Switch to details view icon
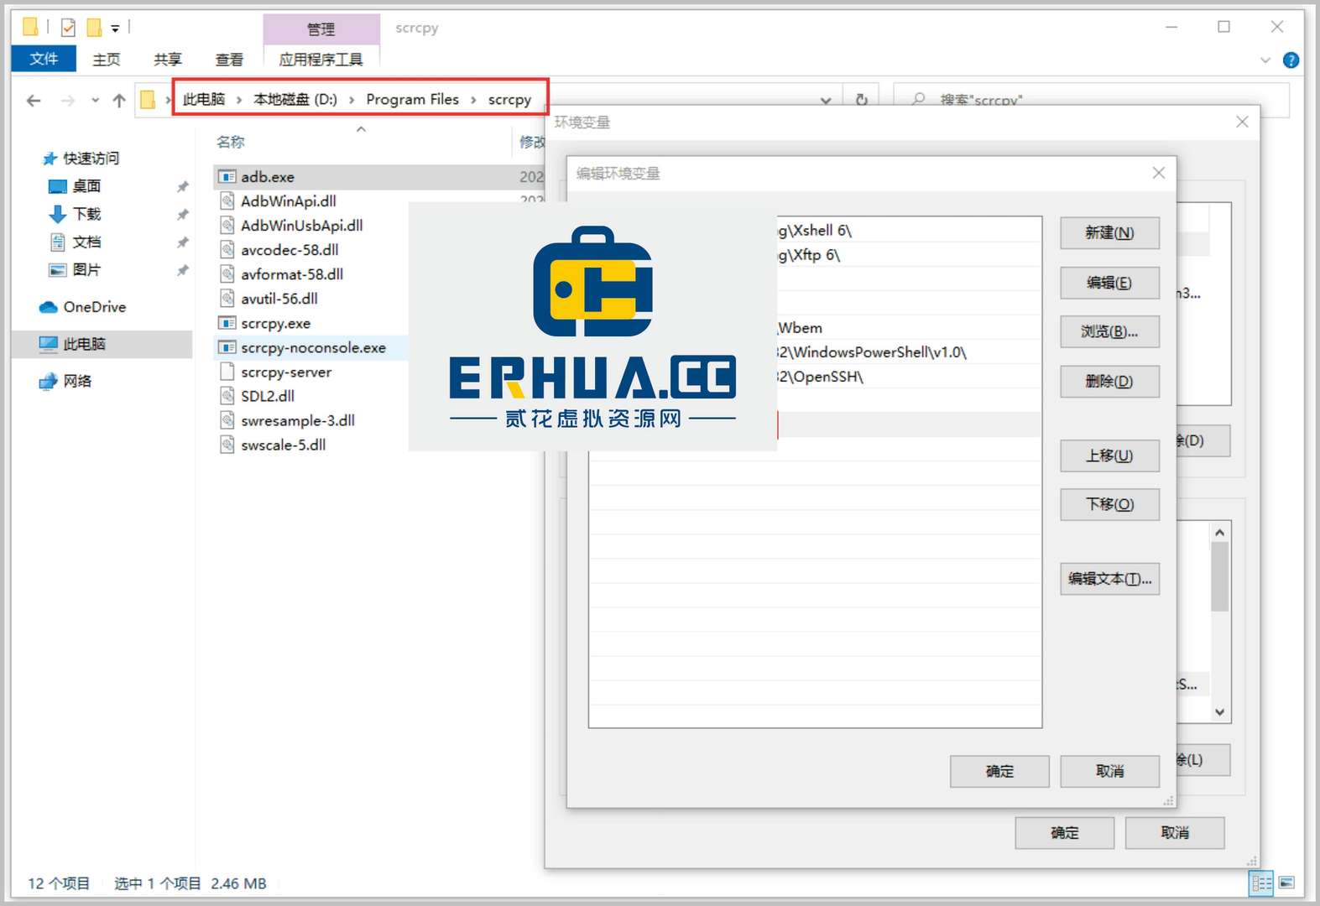This screenshot has height=906, width=1320. [1260, 883]
